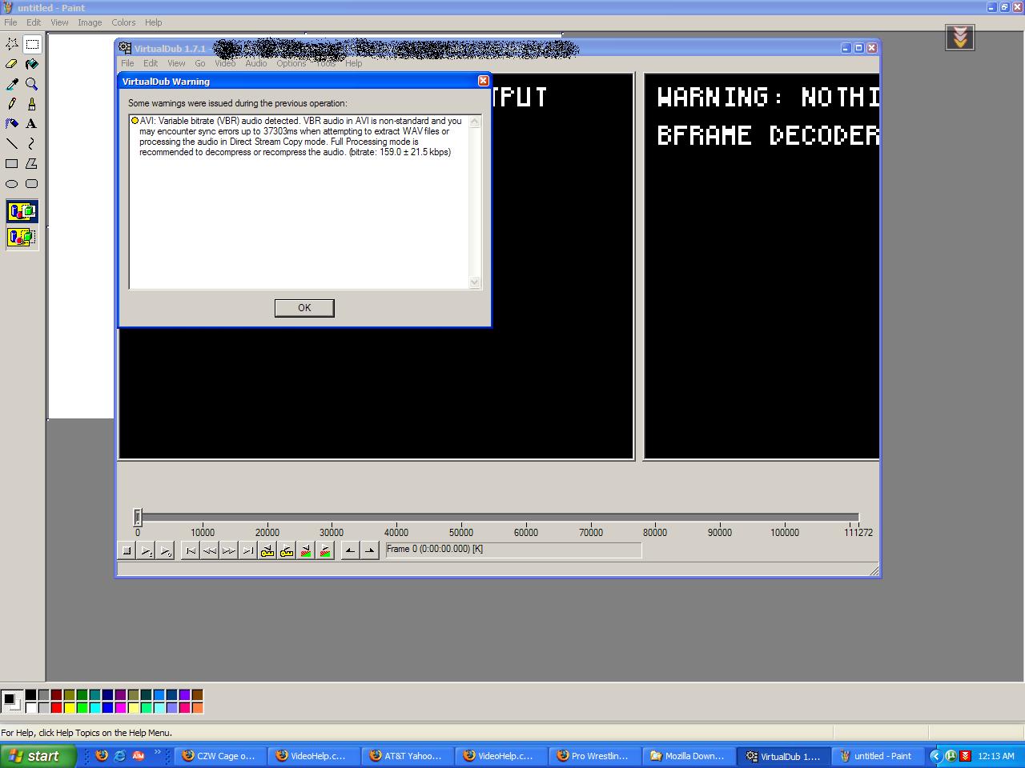Pick the orange color swatch

[197, 708]
